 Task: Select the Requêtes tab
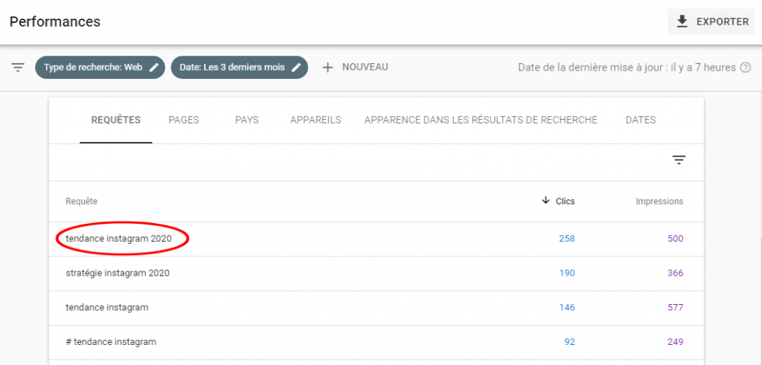tap(115, 120)
